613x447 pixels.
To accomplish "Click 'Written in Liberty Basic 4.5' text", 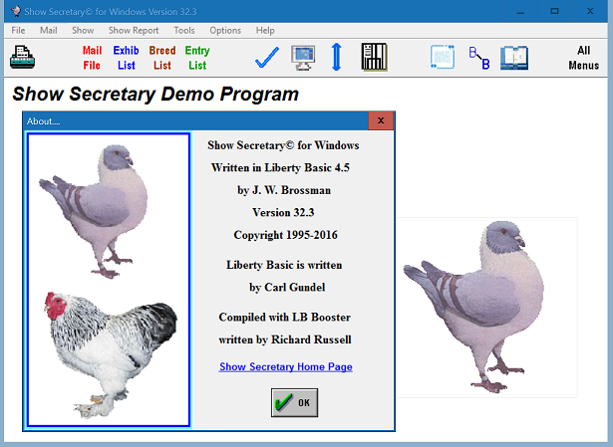I will (x=280, y=167).
